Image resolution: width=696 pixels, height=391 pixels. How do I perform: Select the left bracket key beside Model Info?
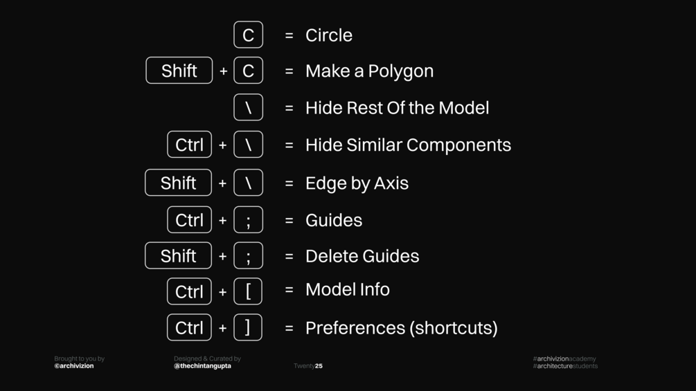tap(248, 291)
